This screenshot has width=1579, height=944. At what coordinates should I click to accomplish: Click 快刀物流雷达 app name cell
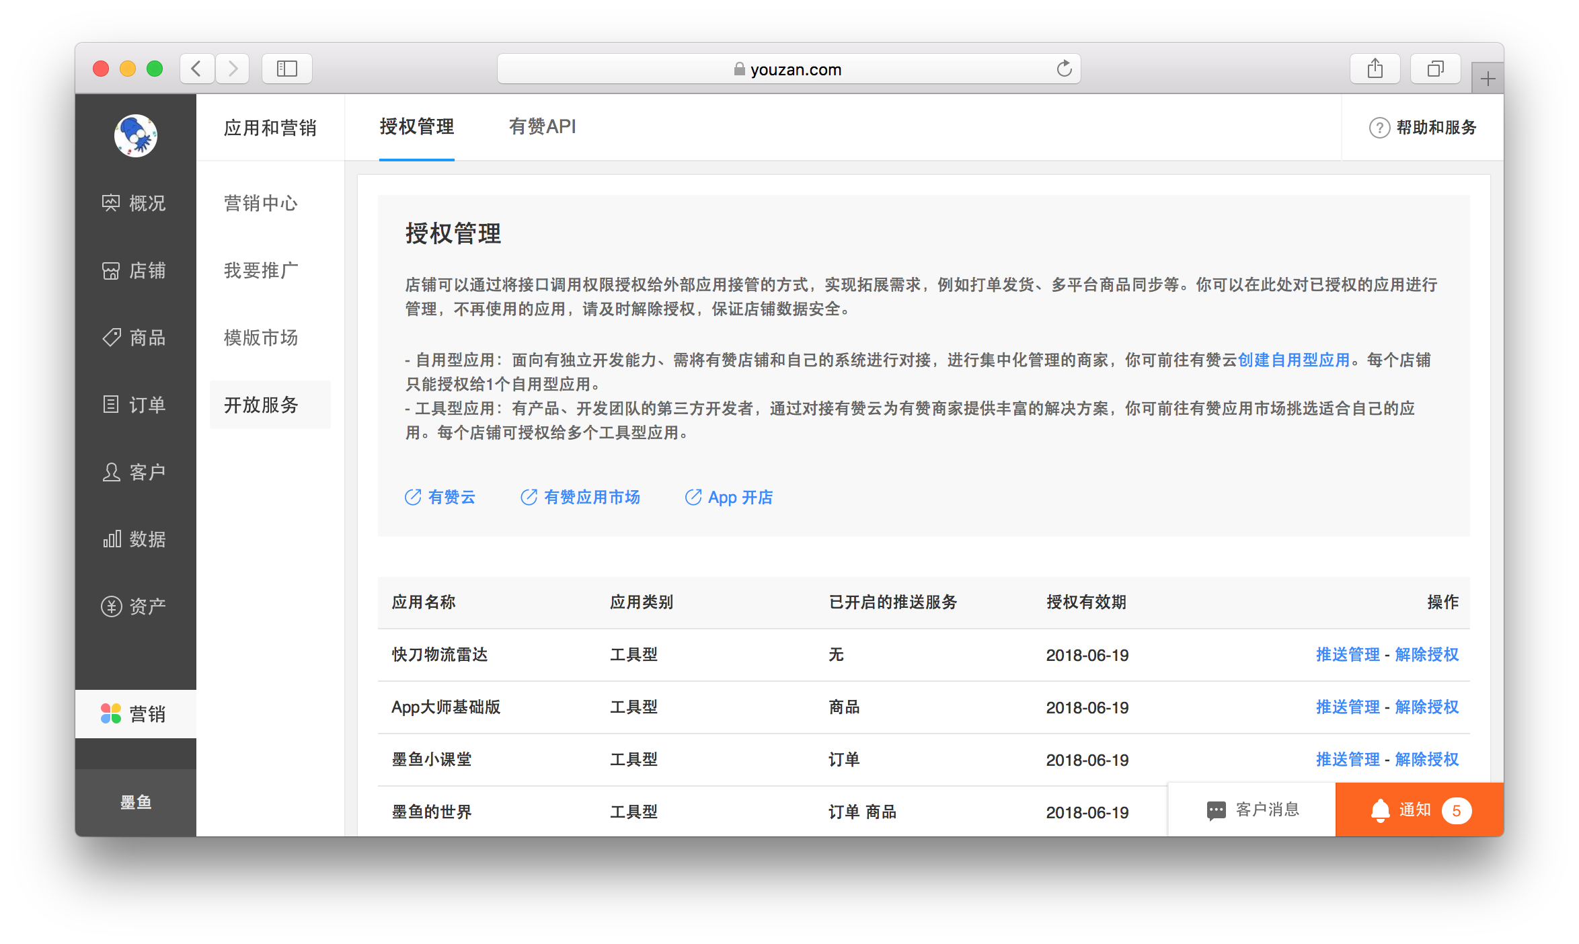pyautogui.click(x=440, y=654)
